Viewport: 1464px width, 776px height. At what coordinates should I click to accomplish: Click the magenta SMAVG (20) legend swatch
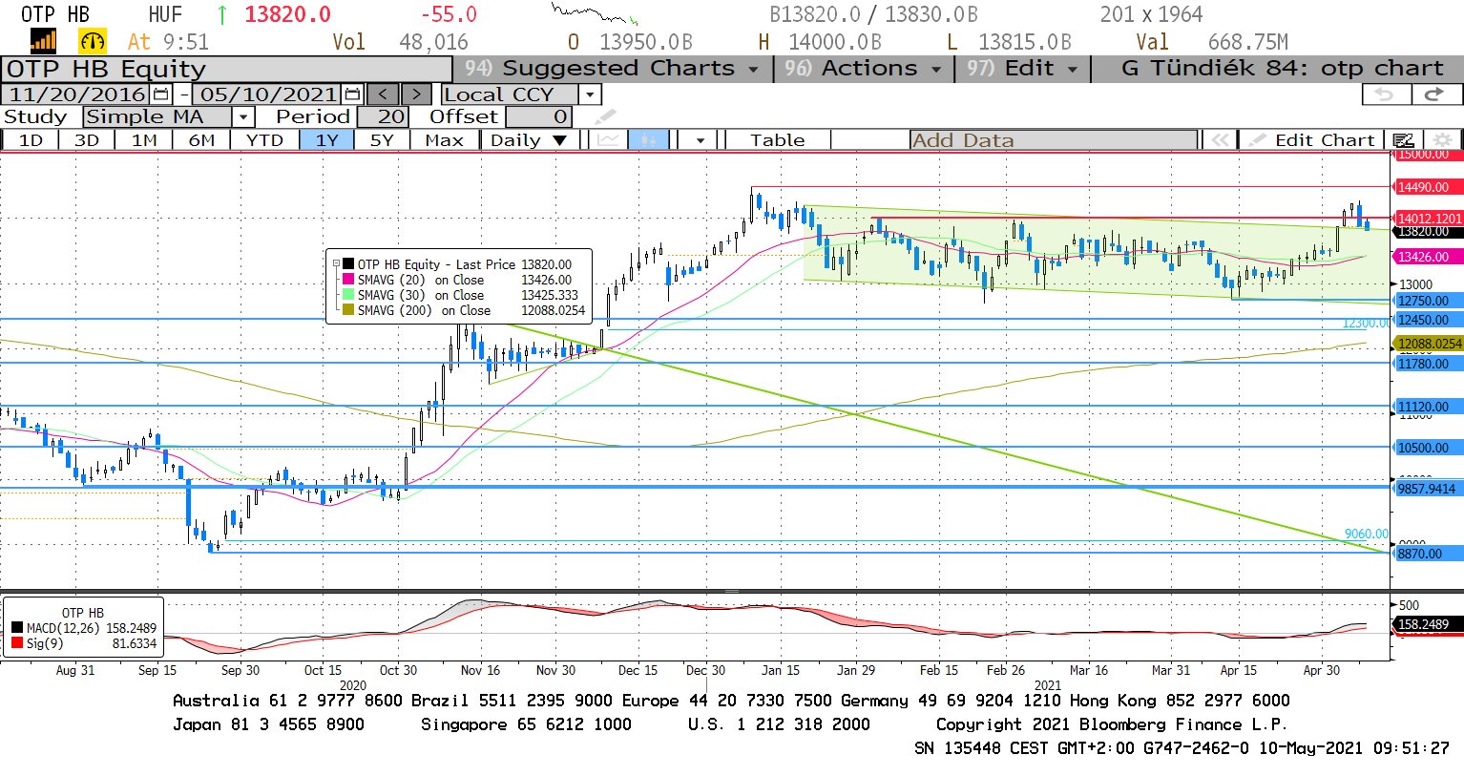click(x=349, y=280)
